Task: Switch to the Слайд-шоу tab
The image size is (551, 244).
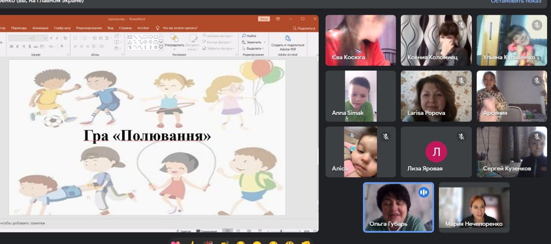Action: (x=62, y=28)
